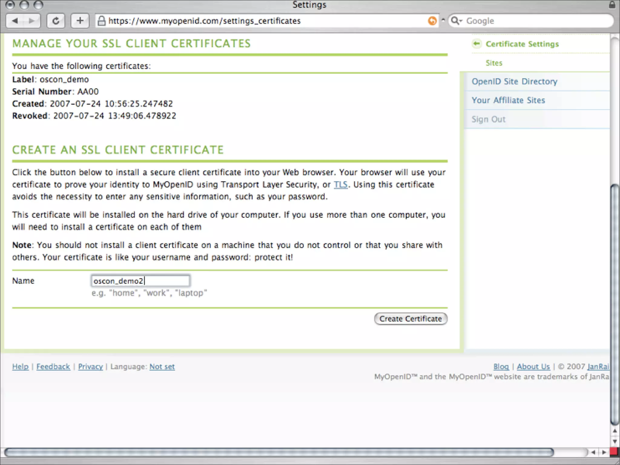This screenshot has width=620, height=465.
Task: Click into the certificate Name field
Action: [140, 281]
